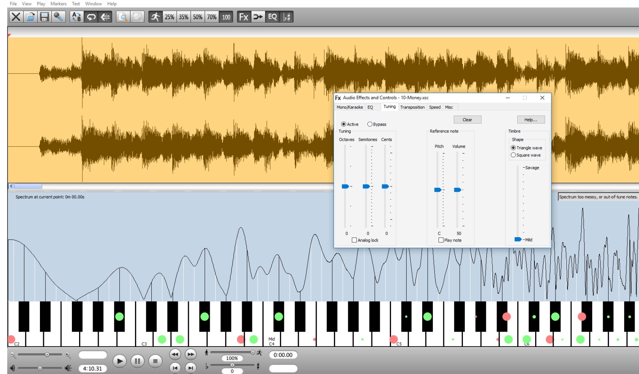Click the Semitones tuning slider handle

(366, 186)
